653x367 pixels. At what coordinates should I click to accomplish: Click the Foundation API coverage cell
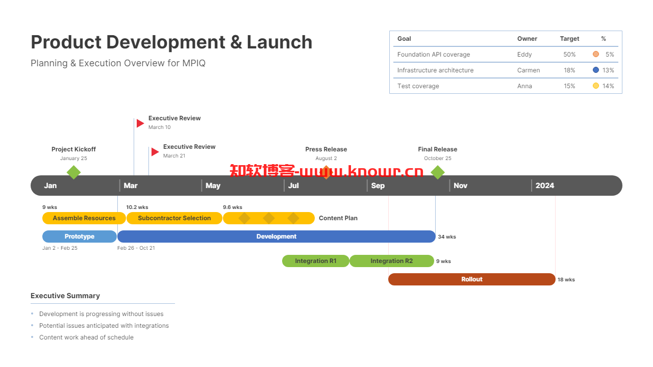(434, 55)
